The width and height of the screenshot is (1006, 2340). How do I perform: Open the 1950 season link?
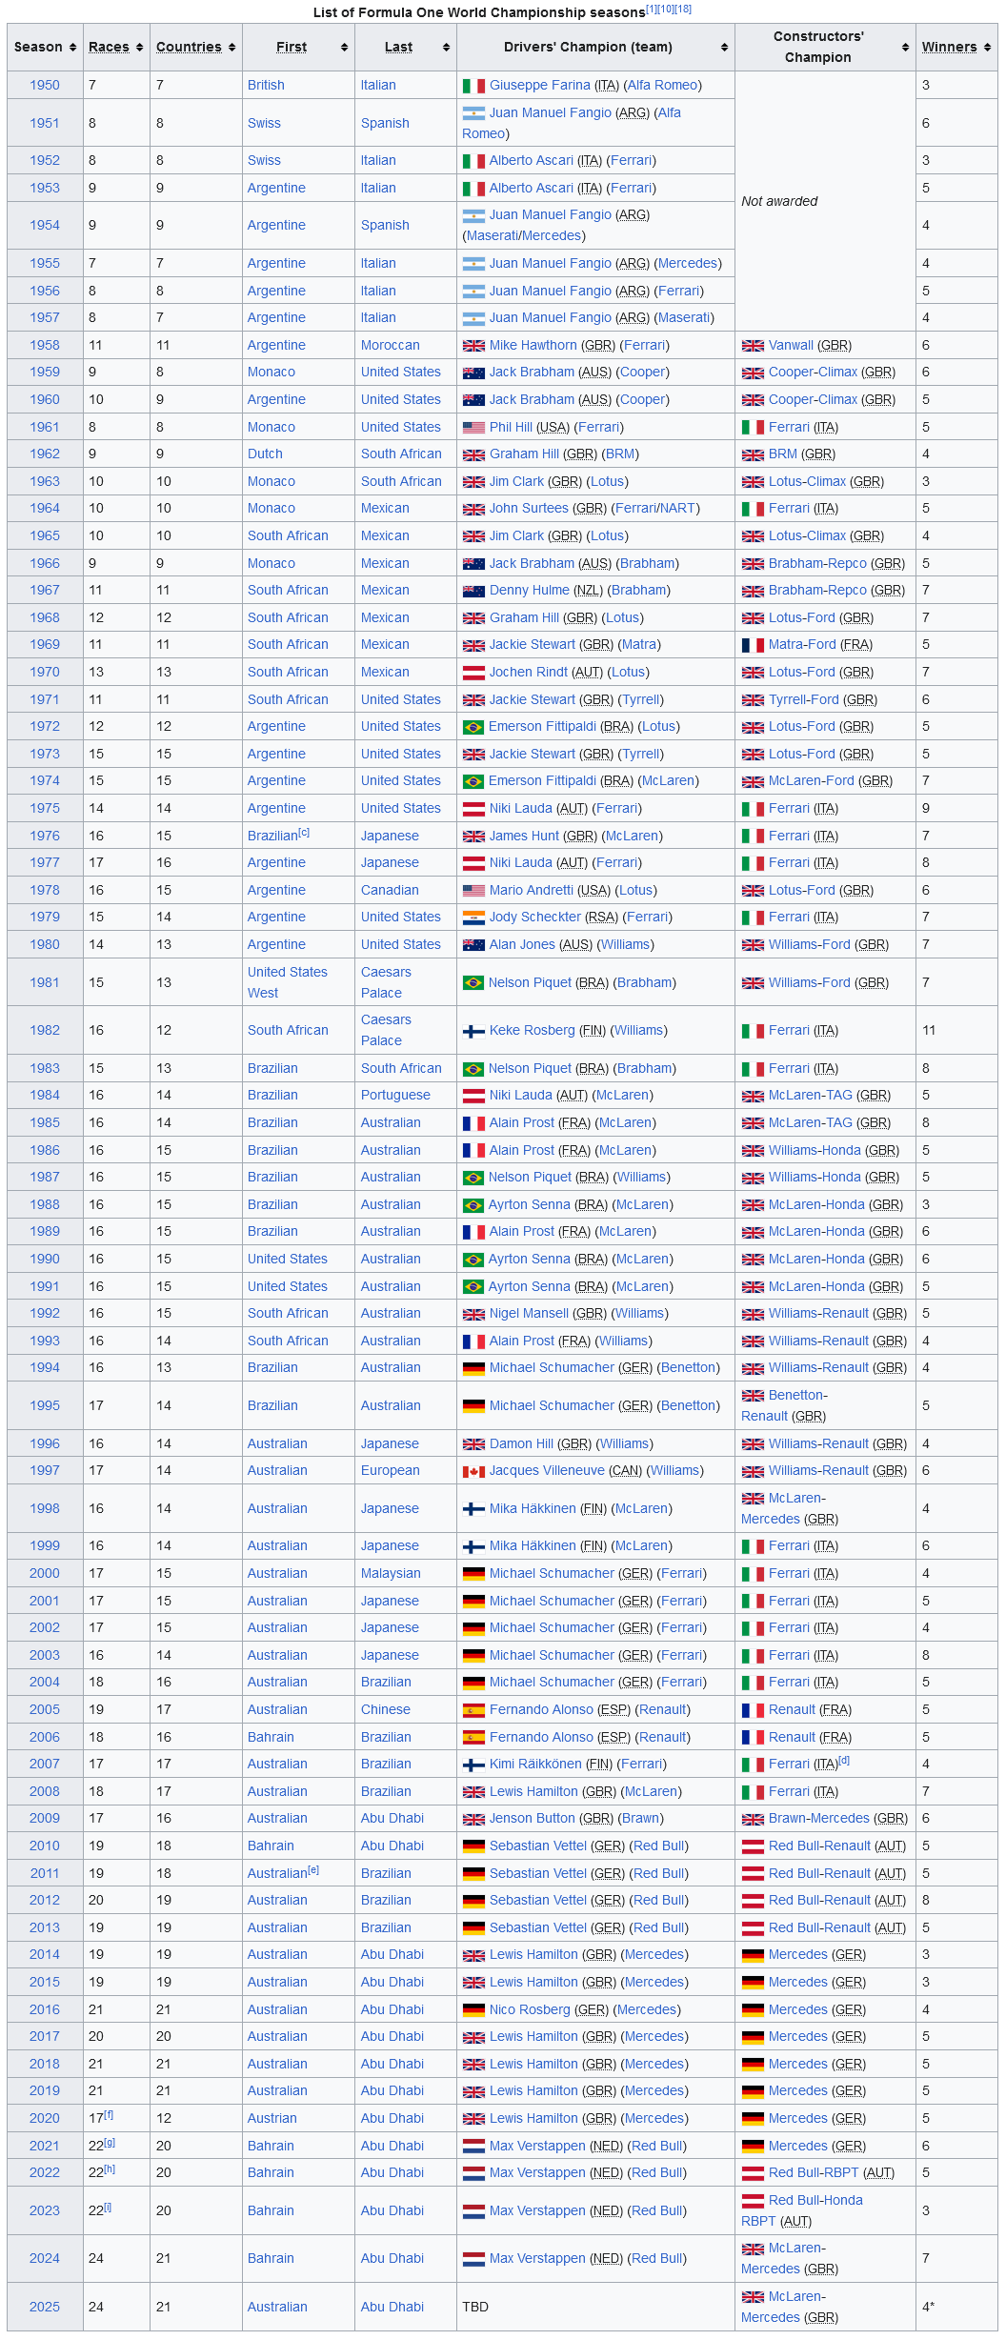point(45,85)
